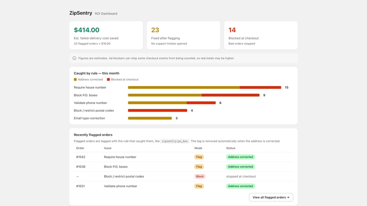Click the Address corrected legend swatch
Viewport: 367px width, 206px height.
point(75,79)
